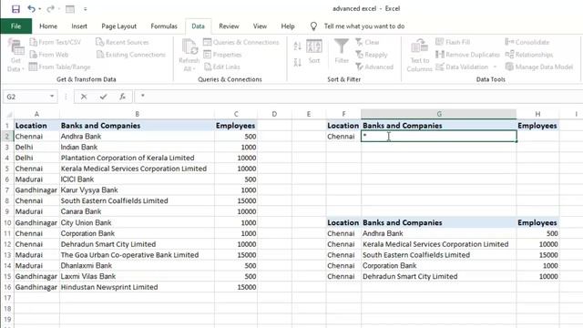The image size is (583, 328).
Task: Cancel the cell entry with the X button
Action: 84,97
